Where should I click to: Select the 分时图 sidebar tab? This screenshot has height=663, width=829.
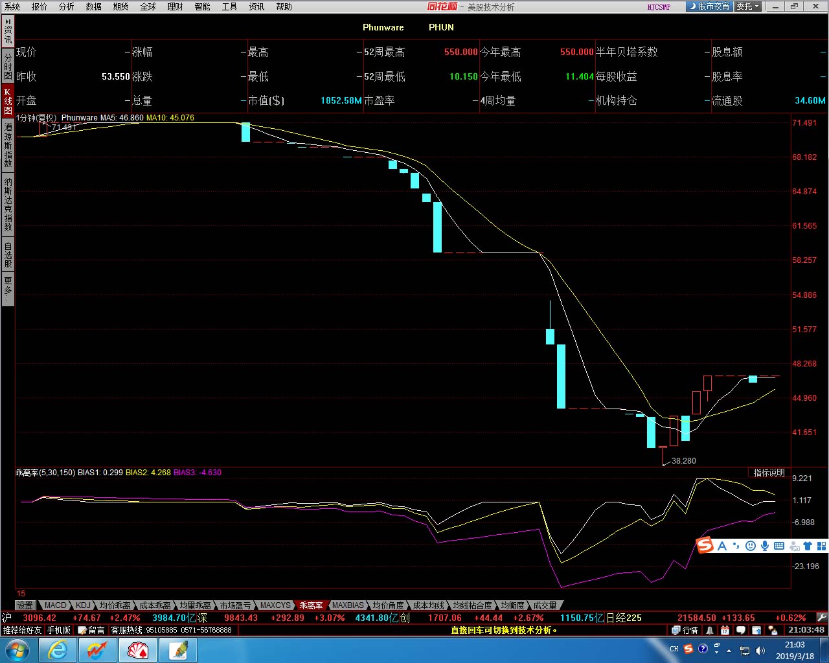click(8, 67)
